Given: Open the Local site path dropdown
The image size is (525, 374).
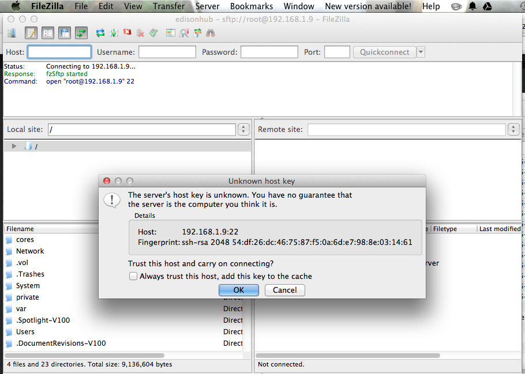Looking at the screenshot, I should point(243,130).
